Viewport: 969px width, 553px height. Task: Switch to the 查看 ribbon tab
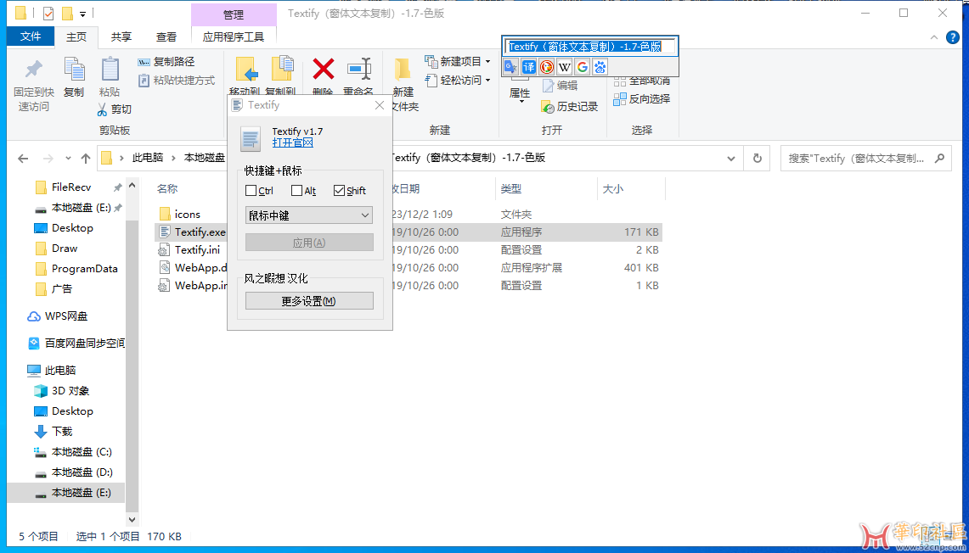tap(166, 37)
